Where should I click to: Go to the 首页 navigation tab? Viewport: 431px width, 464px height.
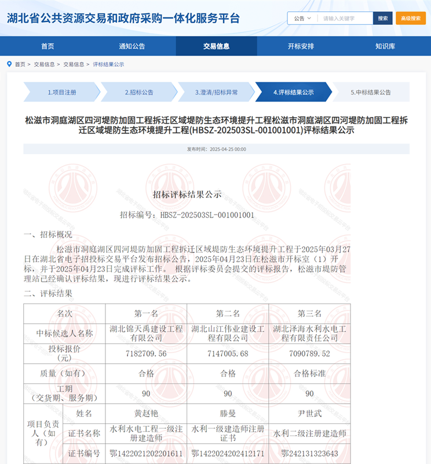click(48, 46)
